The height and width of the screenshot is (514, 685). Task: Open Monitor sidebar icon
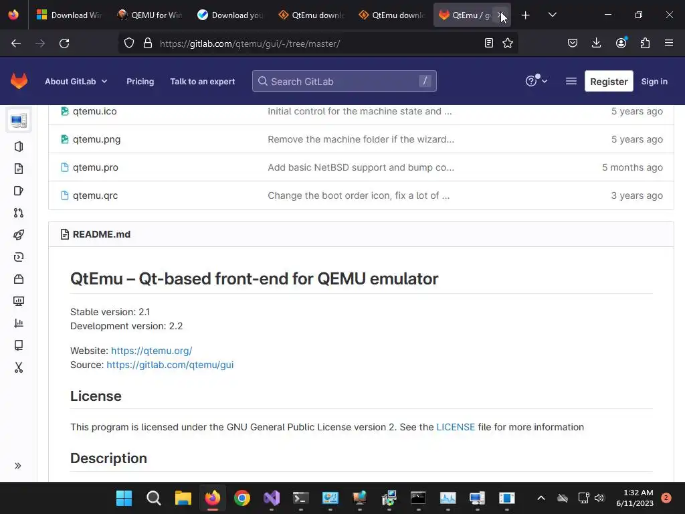pos(18,301)
